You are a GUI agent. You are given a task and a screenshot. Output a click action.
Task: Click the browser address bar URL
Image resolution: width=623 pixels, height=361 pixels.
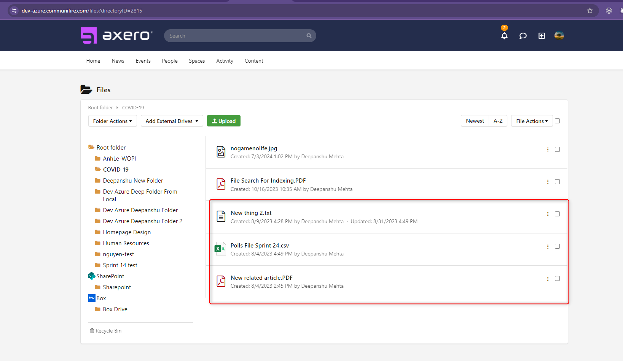82,11
